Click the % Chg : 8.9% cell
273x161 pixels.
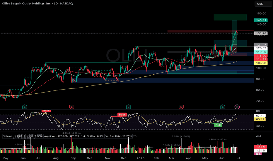(x=95, y=136)
